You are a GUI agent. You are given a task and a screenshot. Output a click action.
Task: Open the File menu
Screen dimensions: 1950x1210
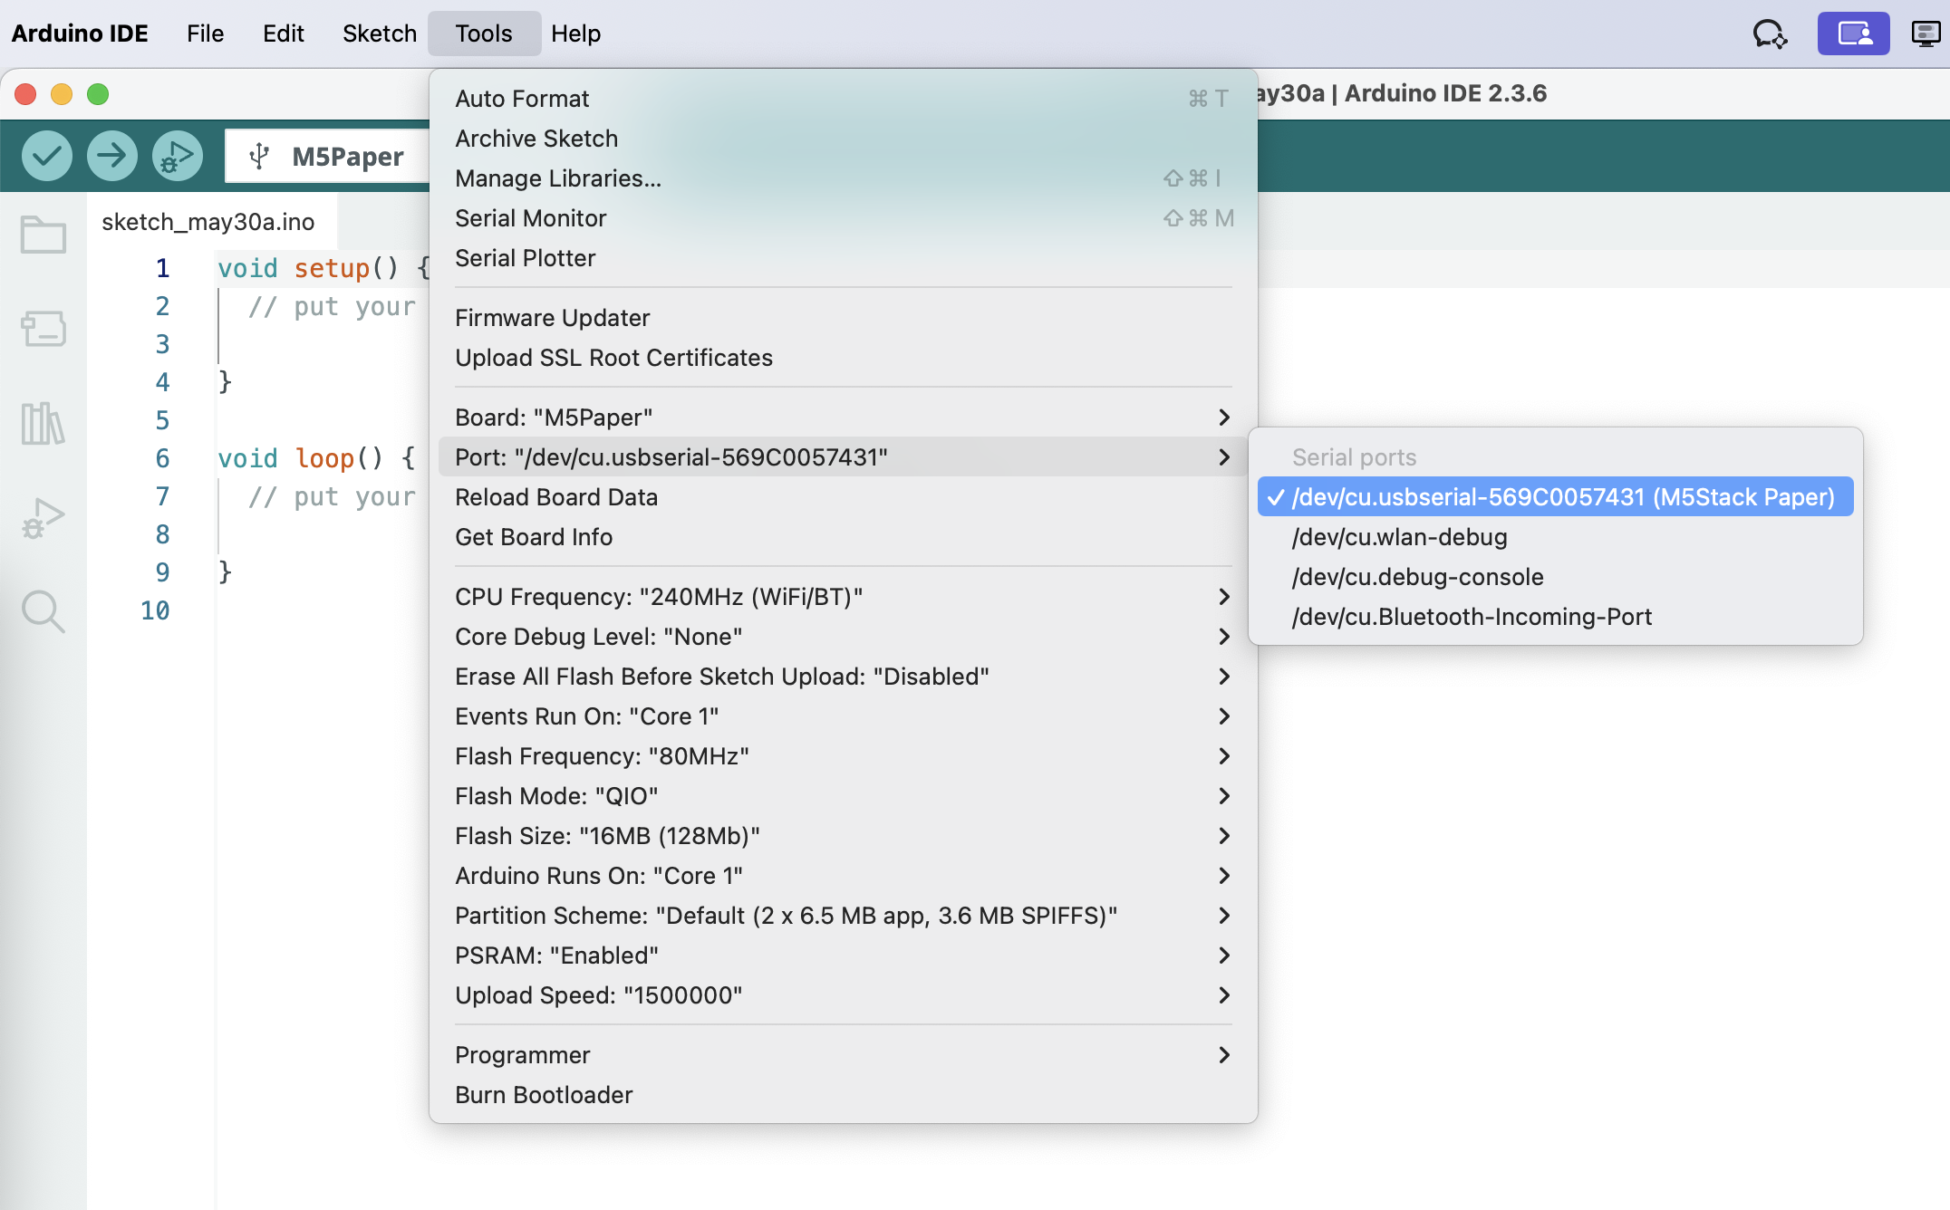pyautogui.click(x=205, y=34)
